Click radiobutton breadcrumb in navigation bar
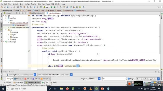Viewport: 163px width, 91px height. [x=68, y=10]
